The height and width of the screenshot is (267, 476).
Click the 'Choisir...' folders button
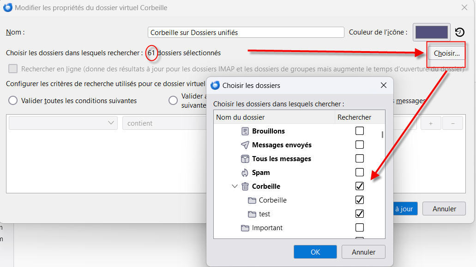[446, 53]
